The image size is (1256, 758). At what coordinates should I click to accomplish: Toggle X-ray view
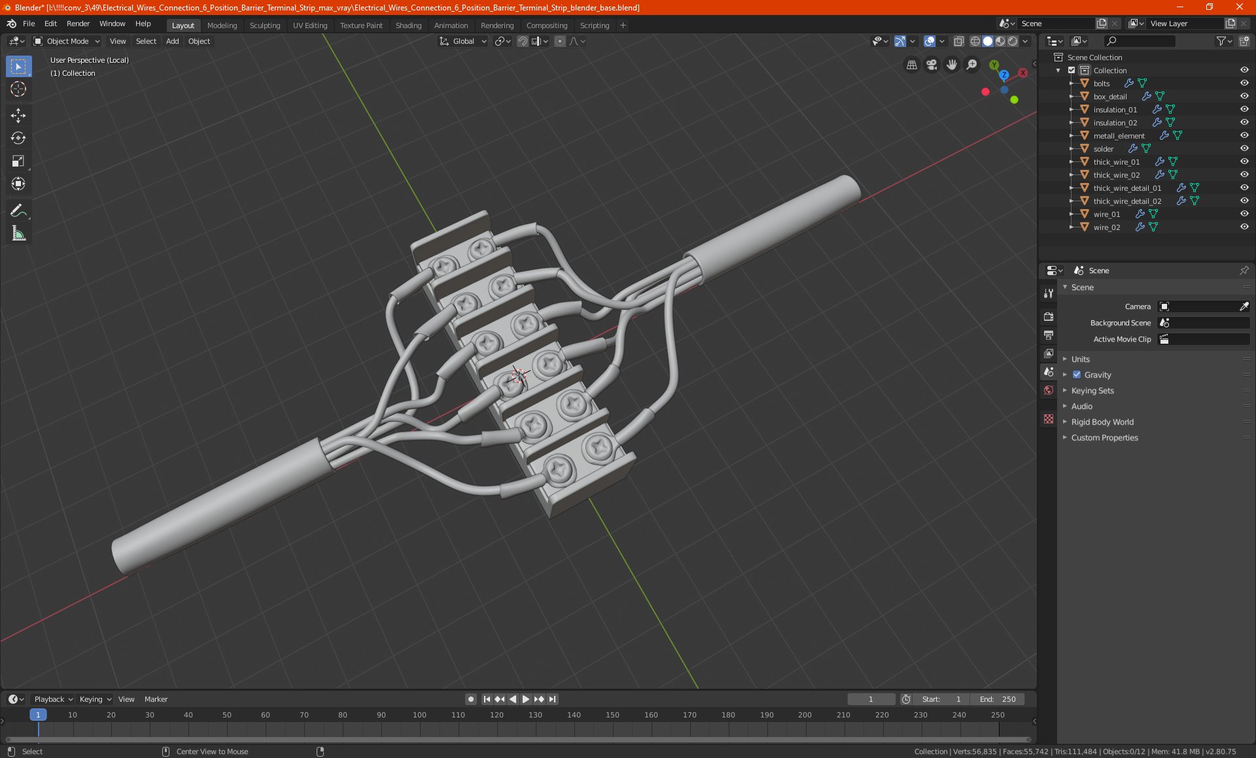click(x=958, y=41)
